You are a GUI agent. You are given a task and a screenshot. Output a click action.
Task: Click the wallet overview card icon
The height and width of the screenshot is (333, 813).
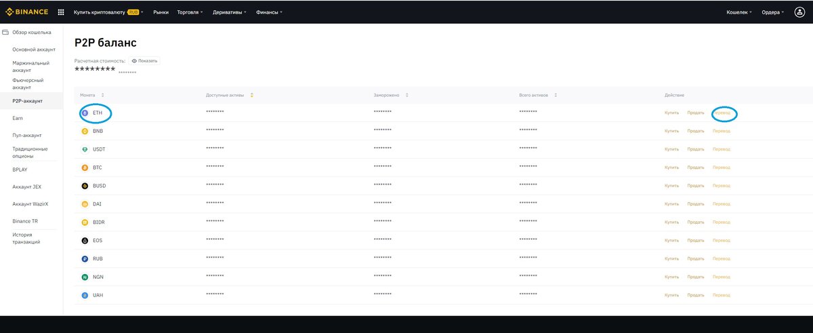coord(5,32)
